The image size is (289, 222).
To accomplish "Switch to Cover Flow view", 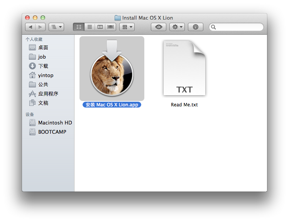I will point(111,27).
